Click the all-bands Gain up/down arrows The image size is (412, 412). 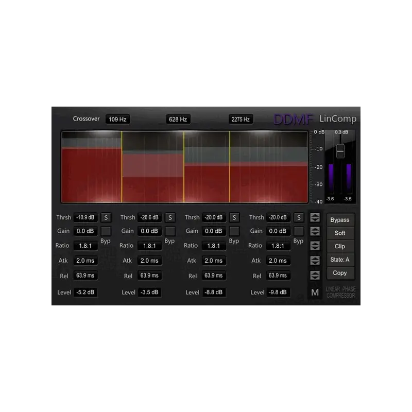click(315, 231)
